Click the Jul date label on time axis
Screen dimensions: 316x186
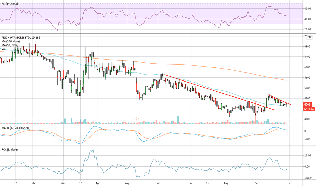[x=191, y=183]
